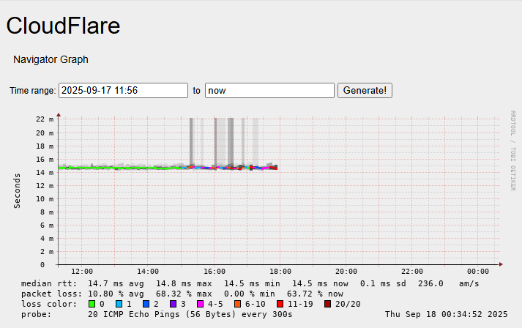Image resolution: width=522 pixels, height=328 pixels.
Task: Click the 236.0 am/s value
Action: point(449,284)
